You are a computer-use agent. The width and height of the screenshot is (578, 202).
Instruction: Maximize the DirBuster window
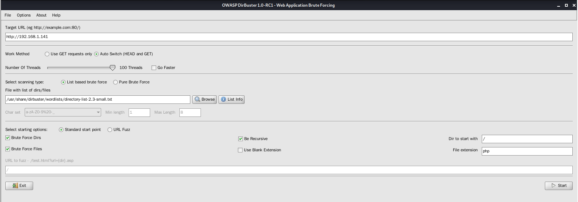(566, 5)
